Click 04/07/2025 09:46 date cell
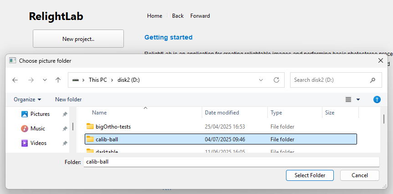The image size is (393, 194). (x=225, y=139)
